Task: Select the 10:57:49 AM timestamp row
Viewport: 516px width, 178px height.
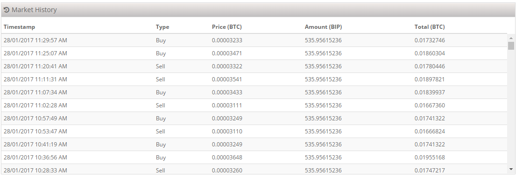Action: click(x=254, y=119)
